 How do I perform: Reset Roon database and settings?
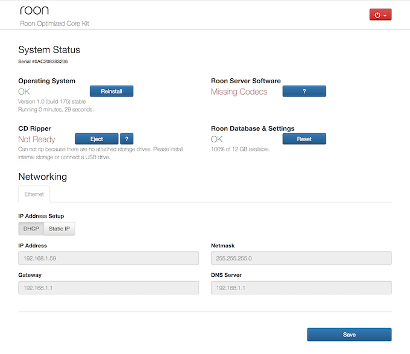[304, 139]
